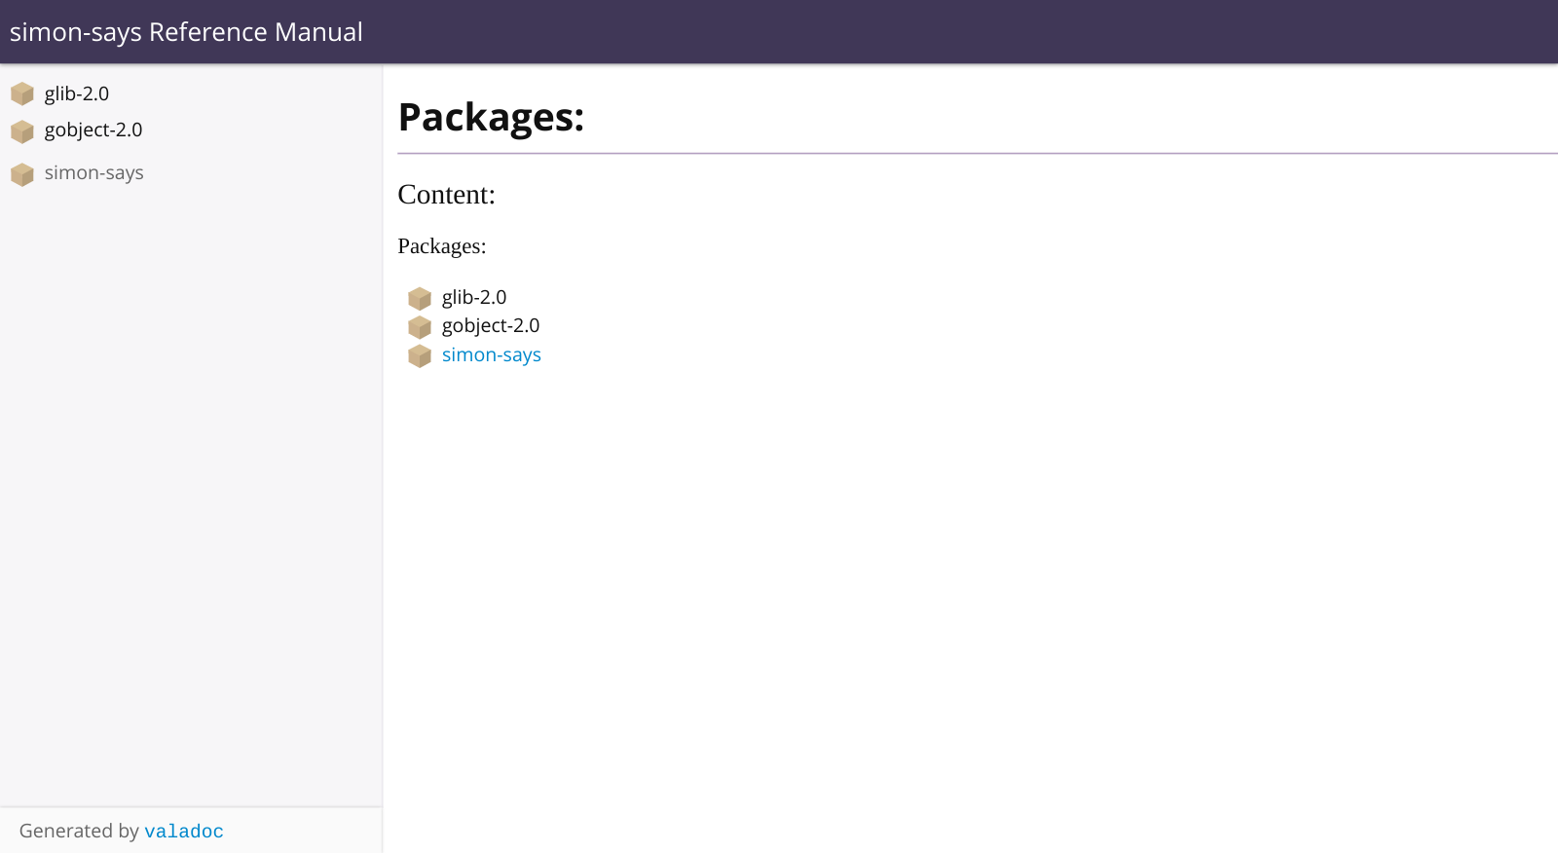Select the simon-says entry in the sidebar

point(93,173)
